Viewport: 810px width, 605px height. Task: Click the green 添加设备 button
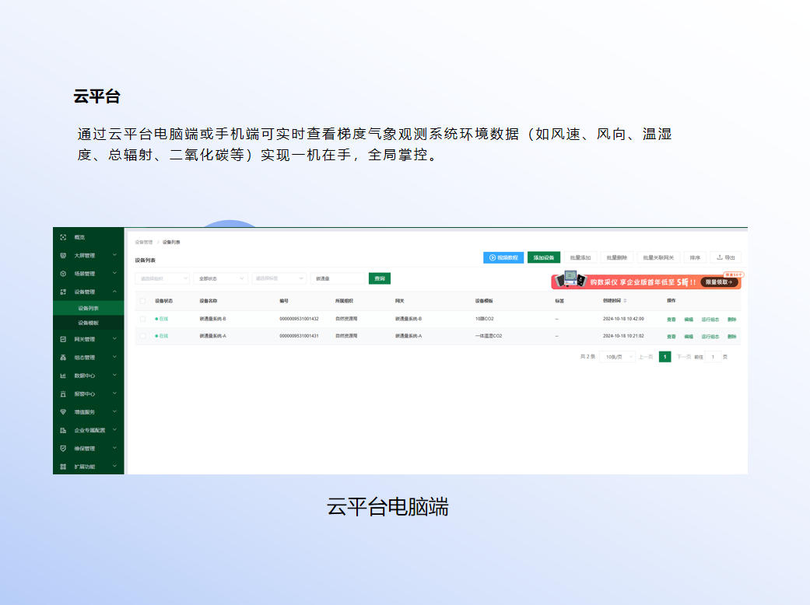pyautogui.click(x=544, y=257)
